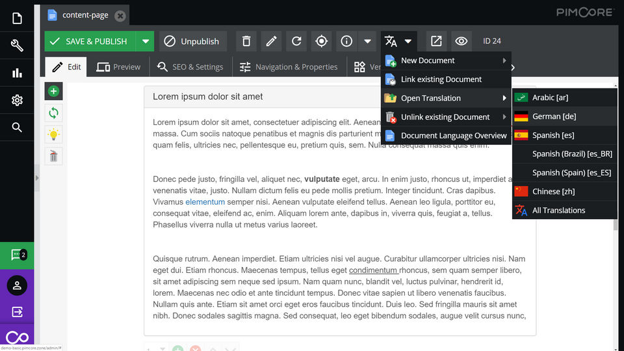Choose German [de] translation
Image resolution: width=624 pixels, height=351 pixels.
(x=565, y=116)
